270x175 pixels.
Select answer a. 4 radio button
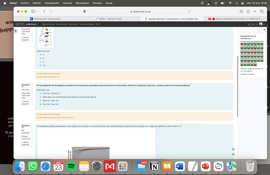(x=39, y=55)
